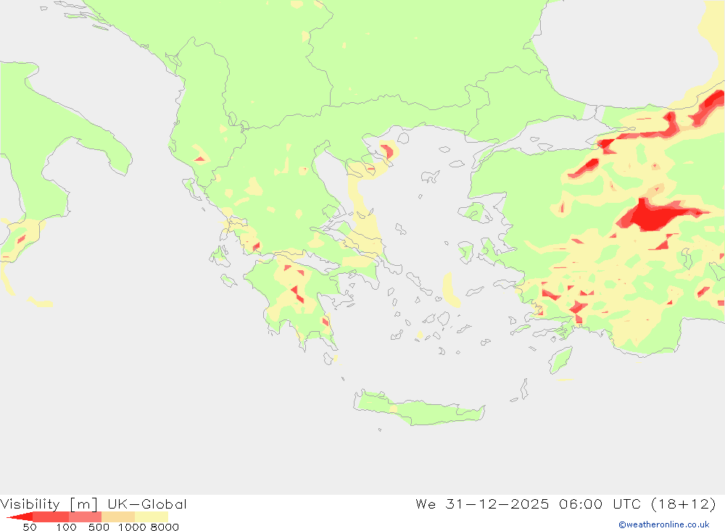Click the legend value '100'
Viewport: 725px width, 531px height.
click(67, 527)
